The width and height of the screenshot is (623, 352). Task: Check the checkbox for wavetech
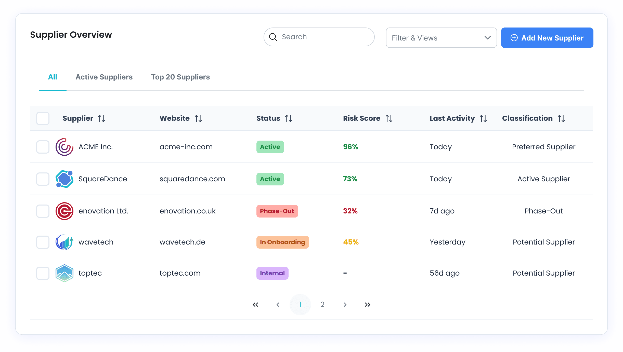[43, 242]
